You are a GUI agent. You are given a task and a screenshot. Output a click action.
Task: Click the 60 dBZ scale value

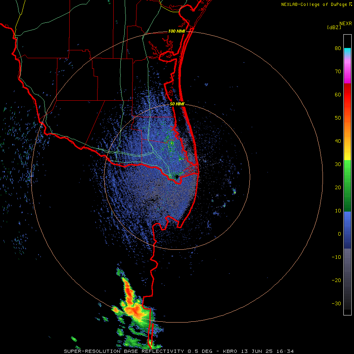coord(338,94)
